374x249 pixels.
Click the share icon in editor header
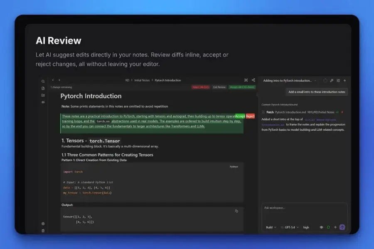(253, 80)
